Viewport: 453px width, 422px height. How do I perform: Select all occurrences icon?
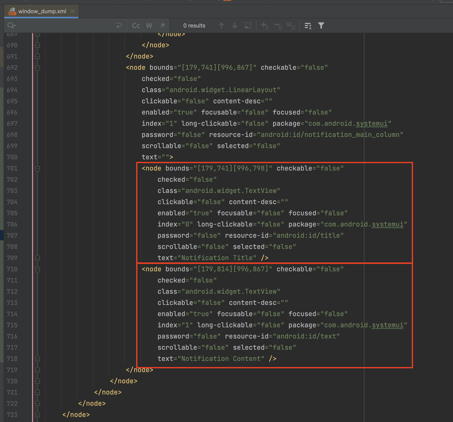click(291, 25)
